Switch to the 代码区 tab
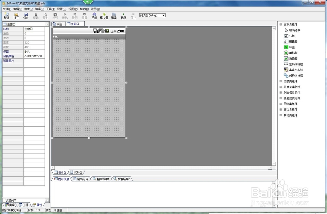327x214 pixels. (x=76, y=172)
